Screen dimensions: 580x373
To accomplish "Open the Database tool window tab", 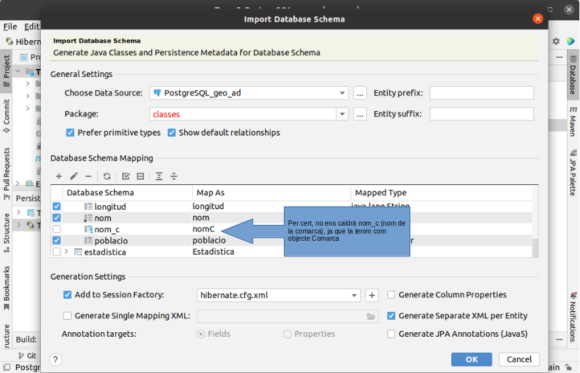I will [x=573, y=76].
